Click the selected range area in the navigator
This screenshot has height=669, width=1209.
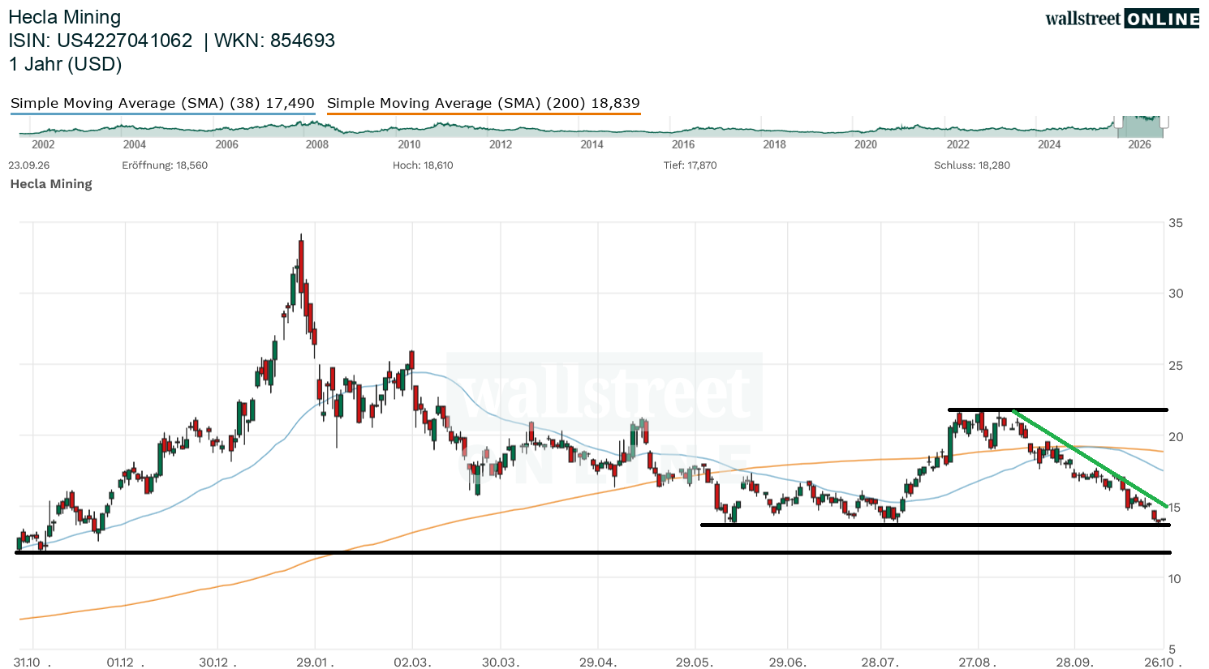pyautogui.click(x=1141, y=127)
